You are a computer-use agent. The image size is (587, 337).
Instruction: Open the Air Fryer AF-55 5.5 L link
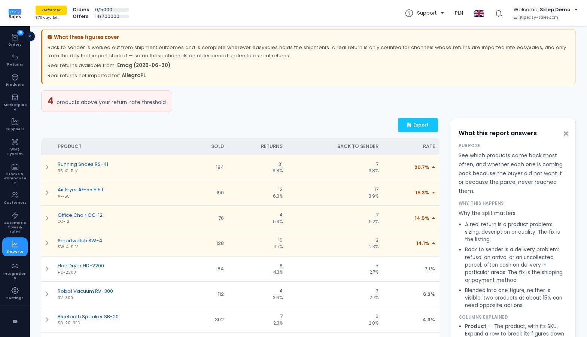tap(81, 190)
